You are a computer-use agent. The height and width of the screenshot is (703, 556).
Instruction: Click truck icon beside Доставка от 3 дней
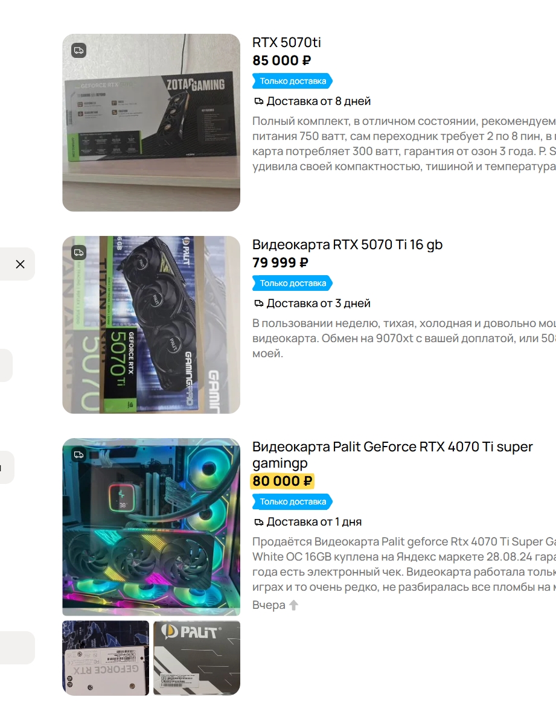pyautogui.click(x=258, y=304)
